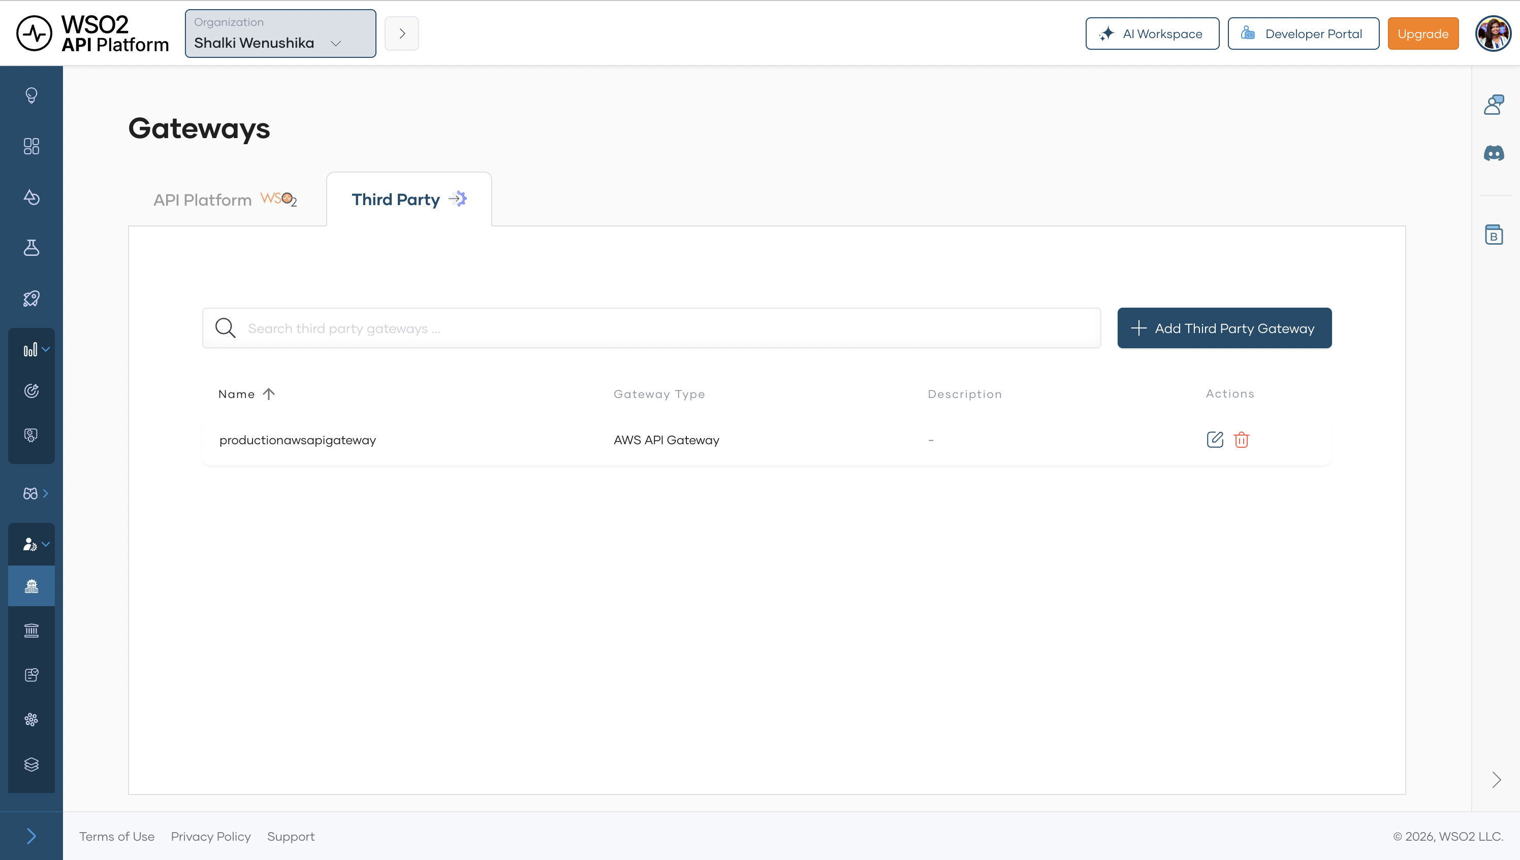
Task: Open the lightbulb icon in the sidebar
Action: coord(31,95)
